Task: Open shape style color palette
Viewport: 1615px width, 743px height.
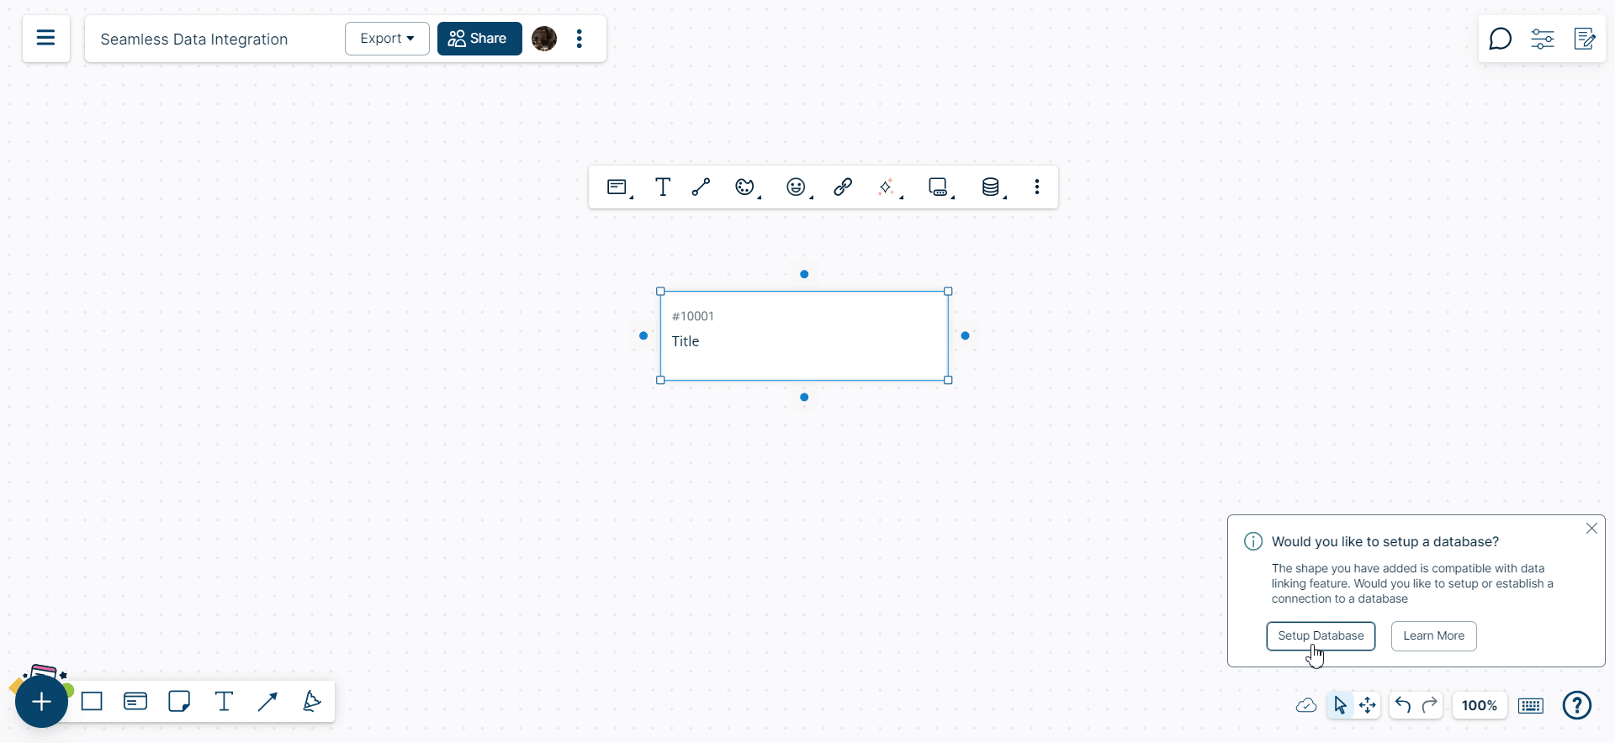Action: [x=745, y=187]
